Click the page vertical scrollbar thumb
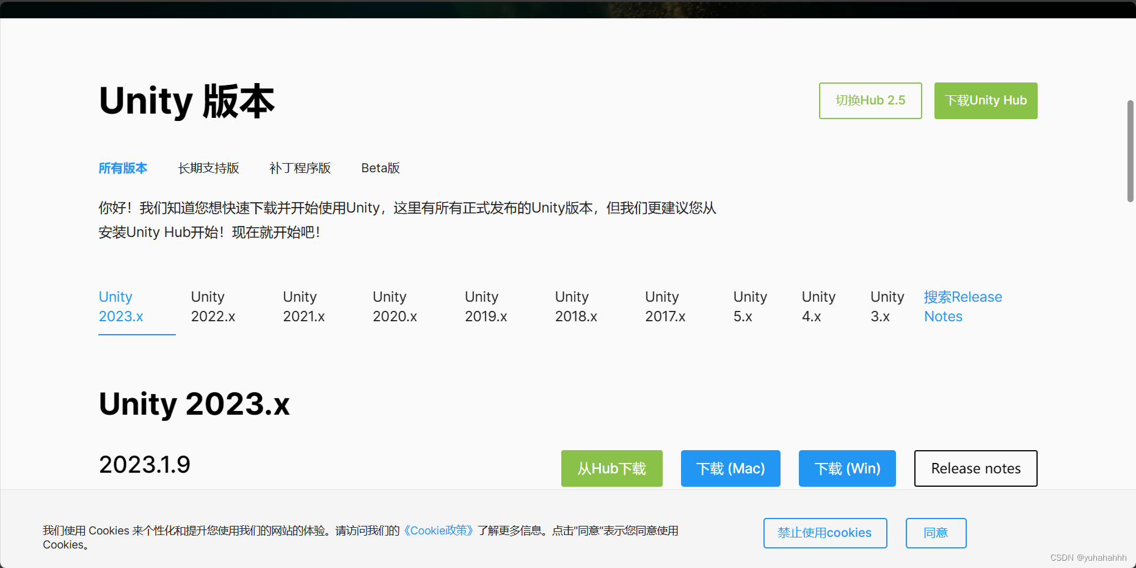The height and width of the screenshot is (568, 1136). pos(1131,151)
